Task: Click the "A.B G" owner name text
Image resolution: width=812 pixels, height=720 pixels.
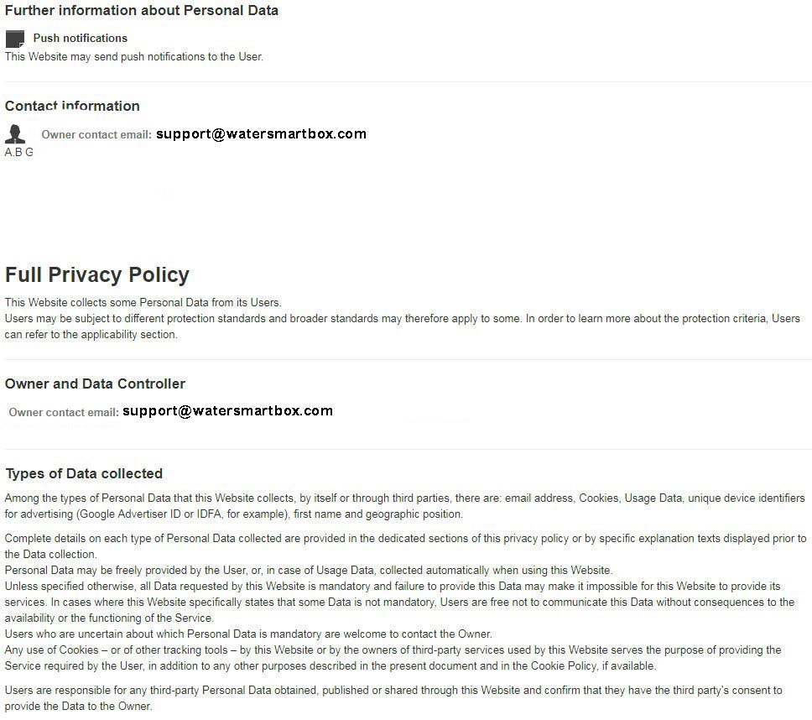Action: (x=19, y=153)
